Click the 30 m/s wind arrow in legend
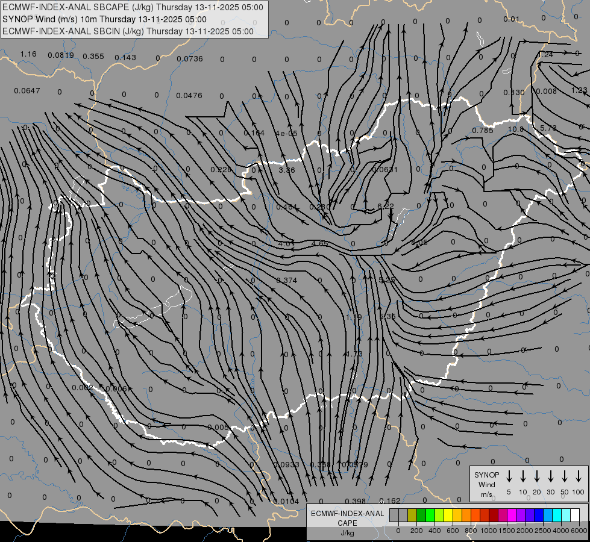The image size is (590, 542). coord(550,476)
